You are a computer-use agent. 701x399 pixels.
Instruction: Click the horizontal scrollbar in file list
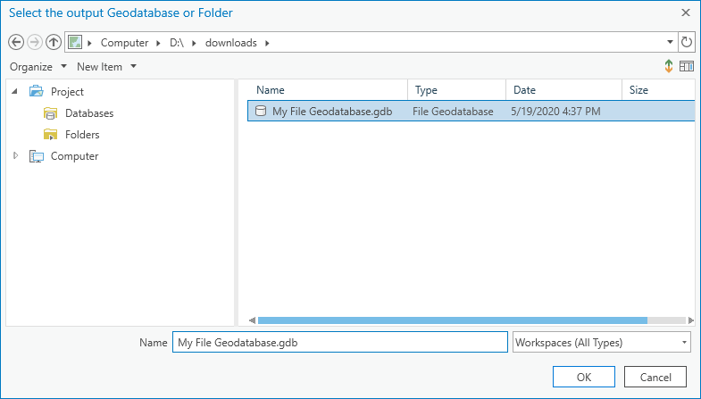[x=453, y=320]
